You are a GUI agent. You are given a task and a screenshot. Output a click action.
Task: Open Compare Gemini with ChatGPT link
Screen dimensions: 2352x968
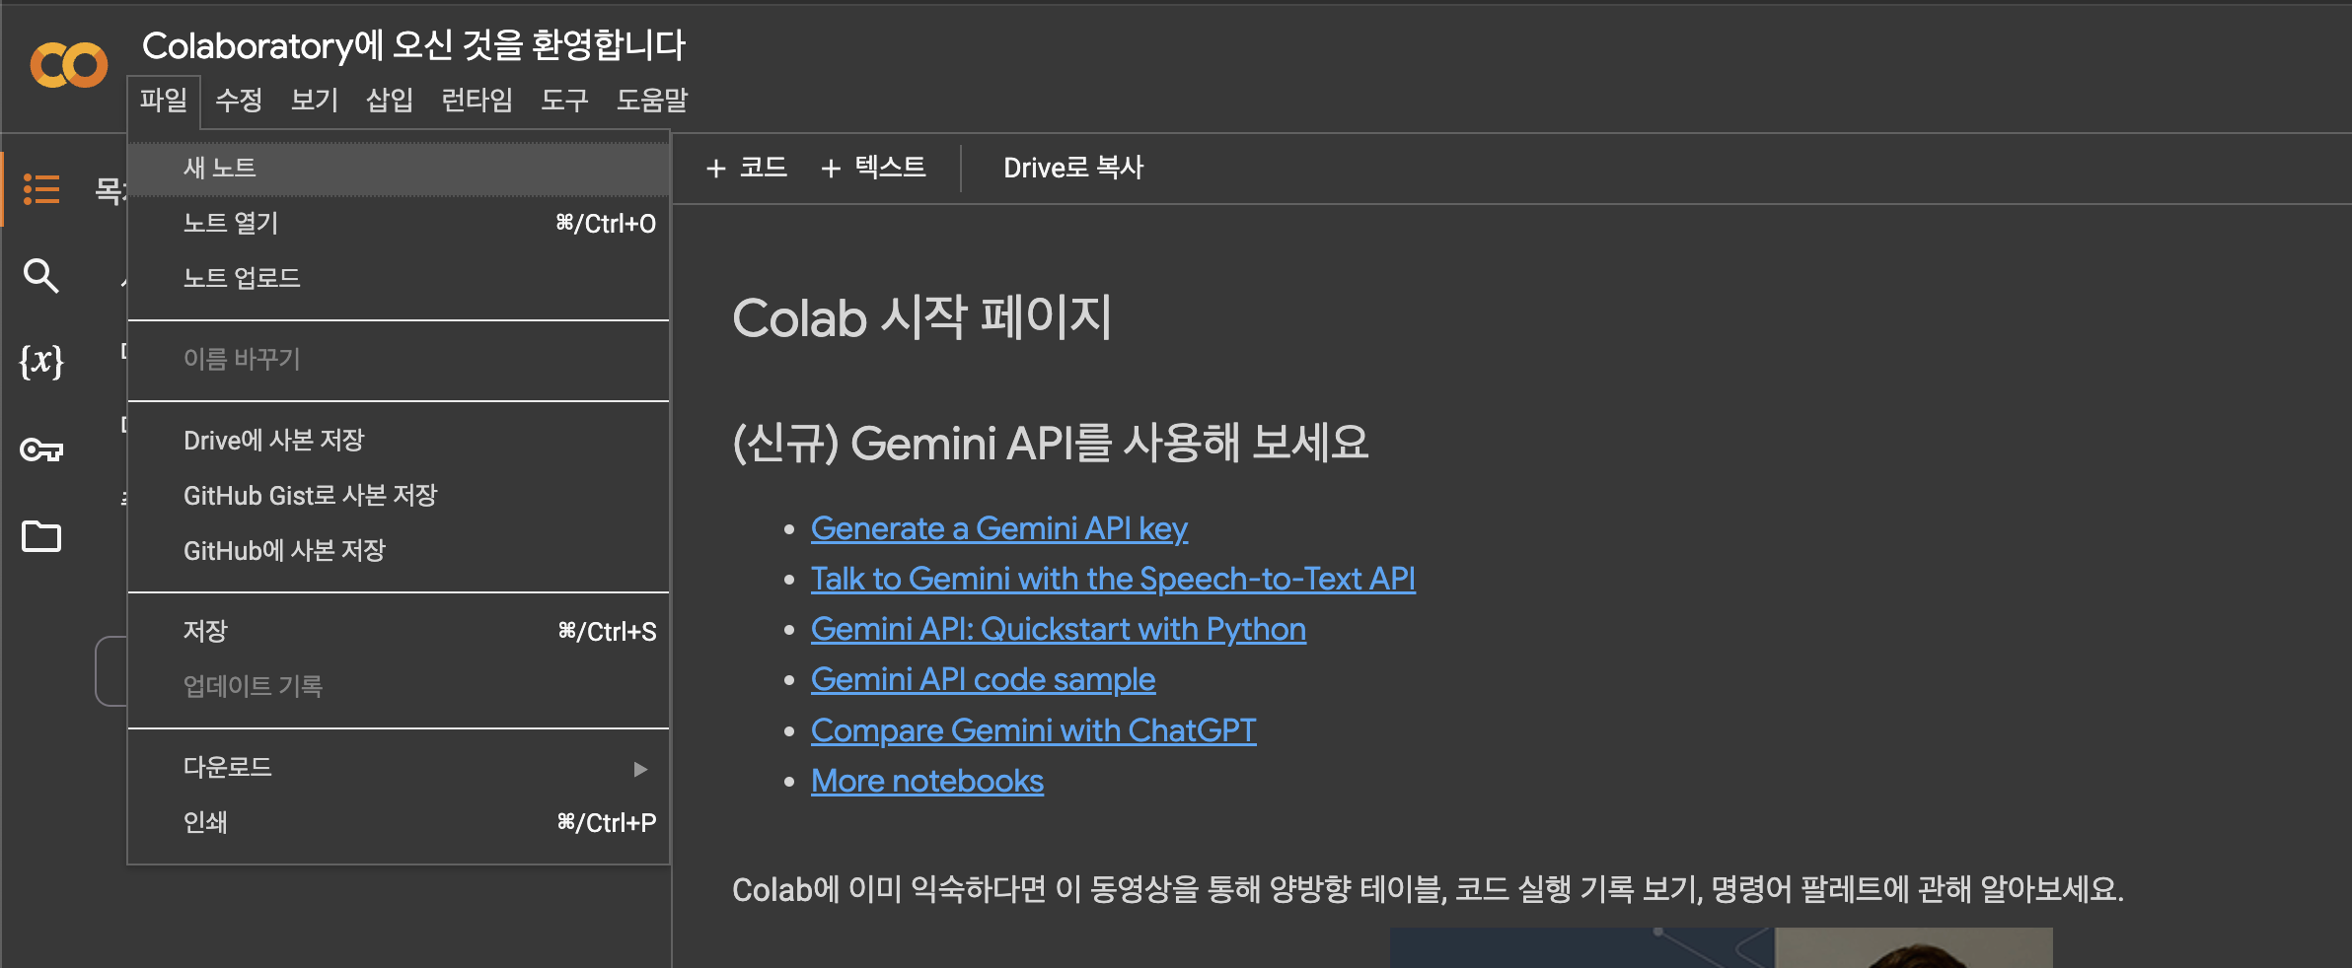click(x=1033, y=730)
